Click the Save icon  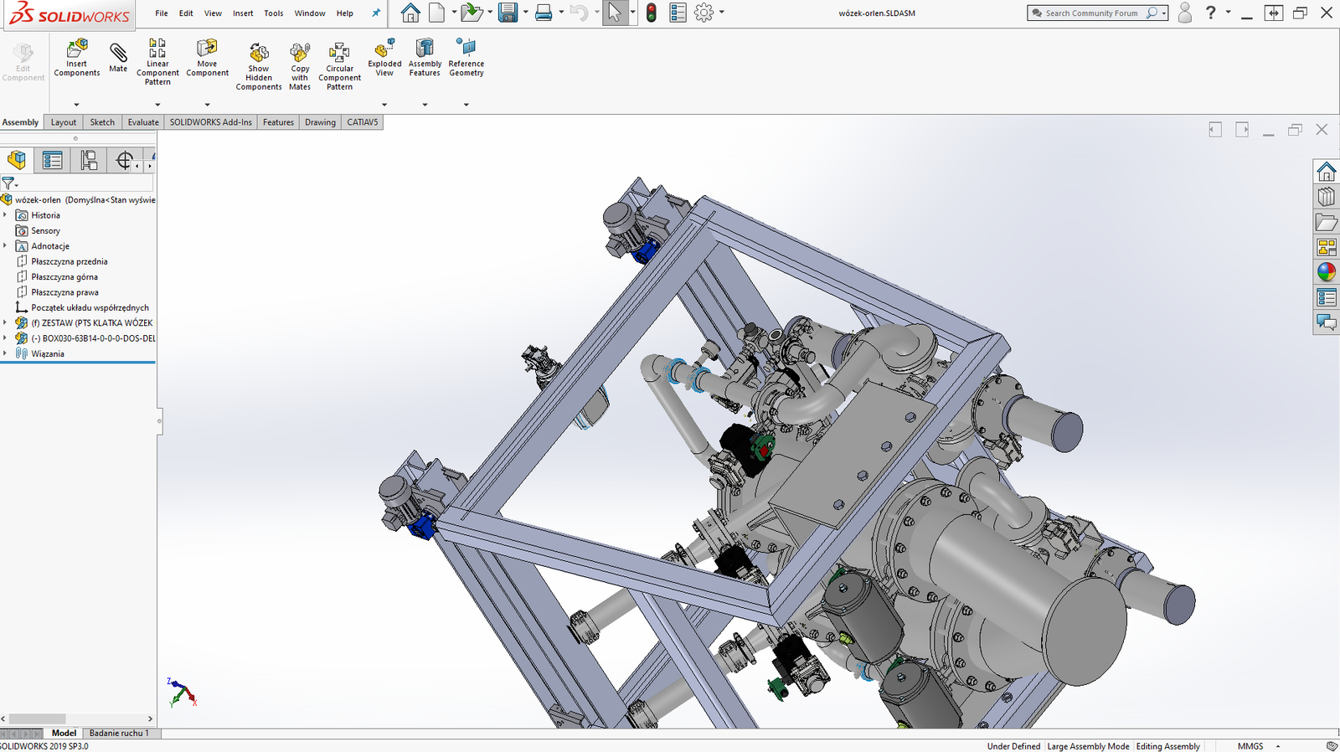[x=508, y=13]
